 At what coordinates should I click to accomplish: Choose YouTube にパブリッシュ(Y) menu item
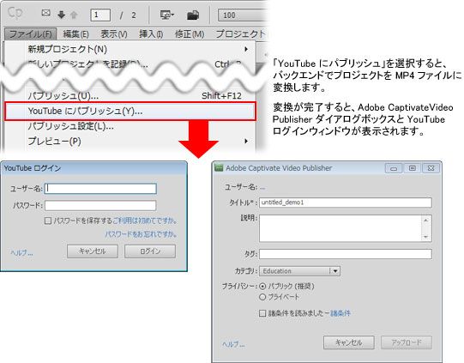click(x=130, y=111)
